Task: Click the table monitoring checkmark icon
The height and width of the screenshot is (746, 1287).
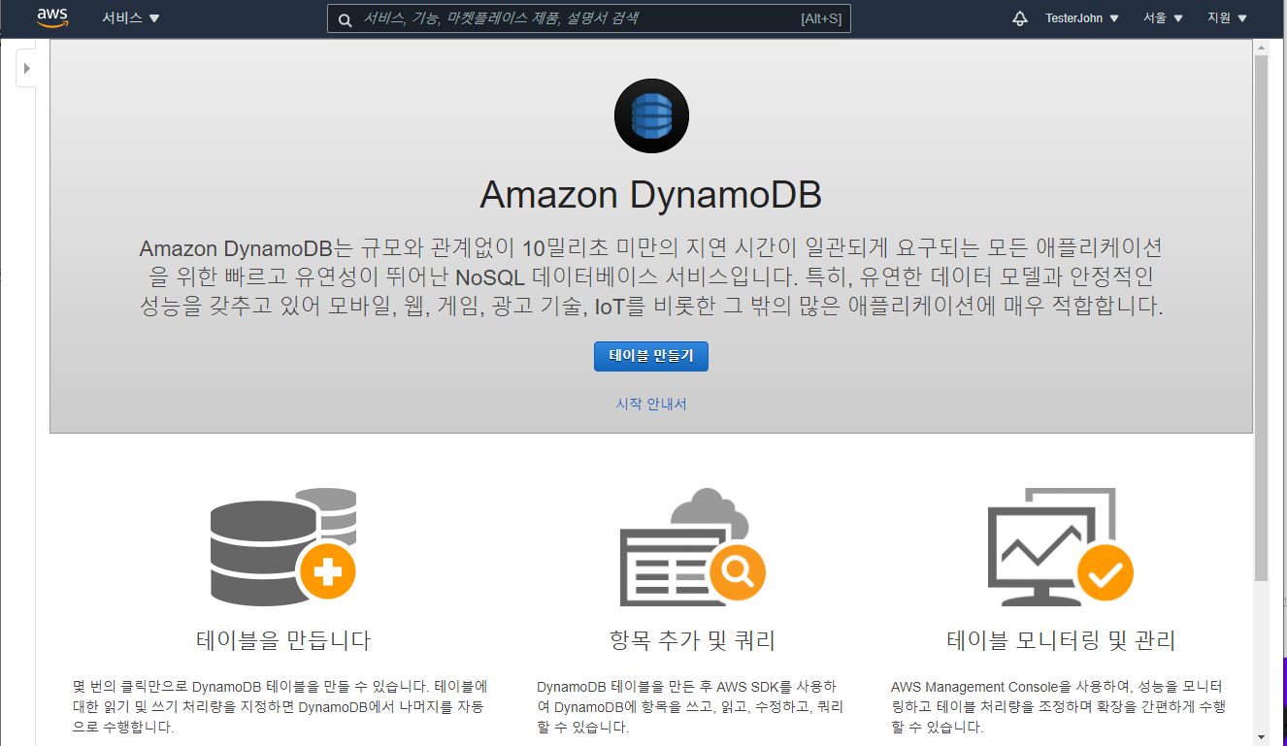Action: (1060, 546)
